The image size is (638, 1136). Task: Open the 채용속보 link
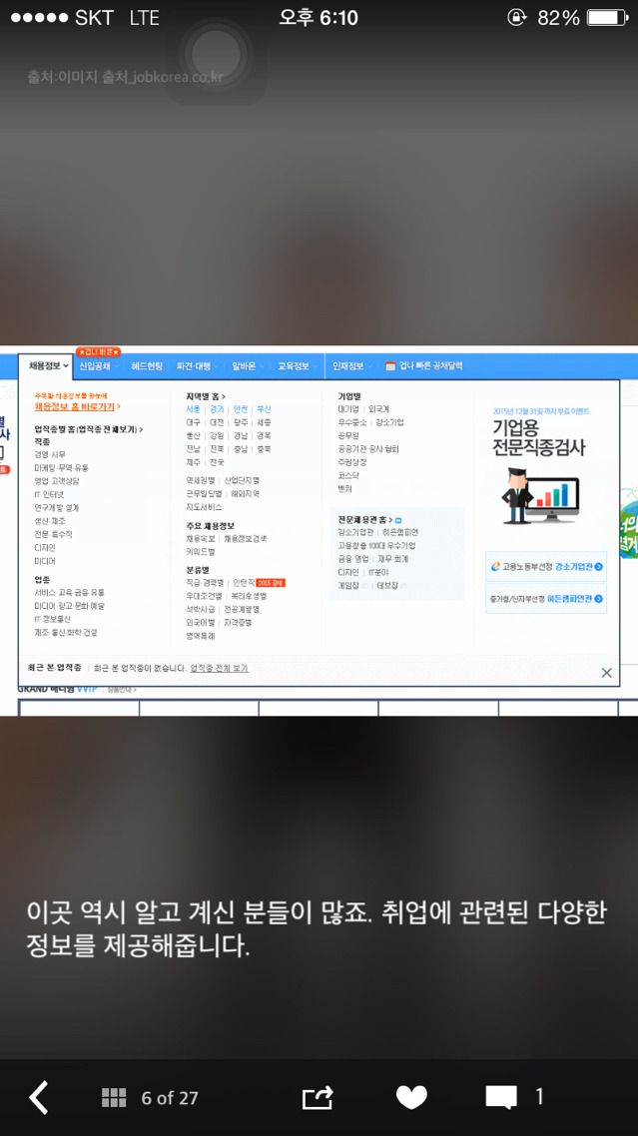point(200,538)
